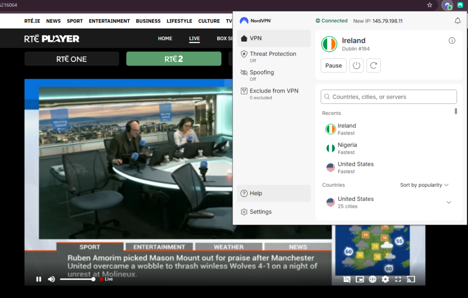Open ENTERTAINMENT in RTÉ top navigation
The width and height of the screenshot is (468, 298).
click(x=109, y=21)
